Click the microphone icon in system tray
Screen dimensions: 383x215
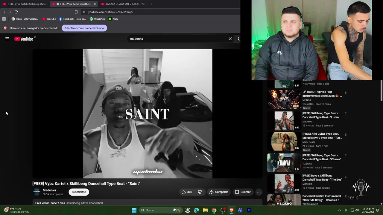coord(346,210)
